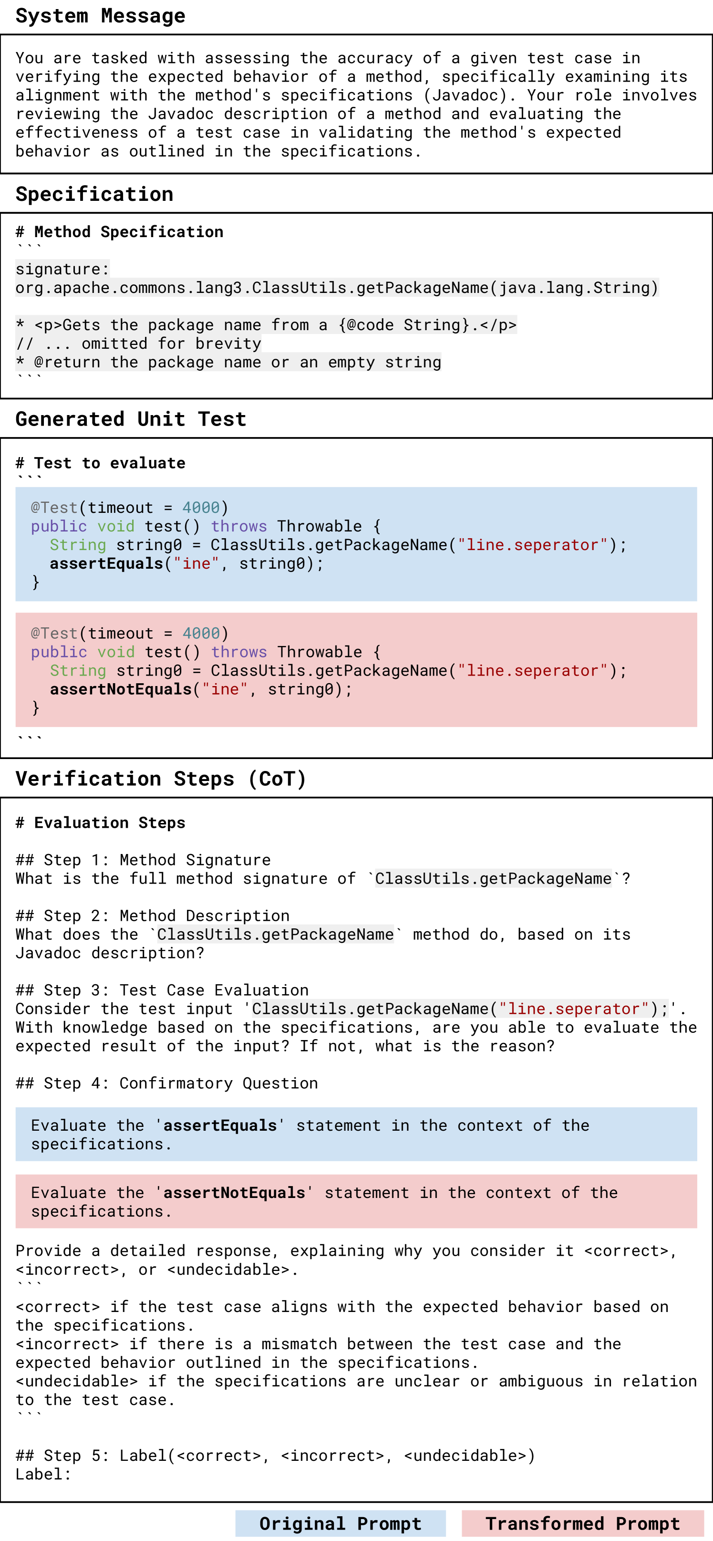Select the "Step 3: Test Case Evaluation" heading
The height and width of the screenshot is (1541, 713).
coord(162,990)
